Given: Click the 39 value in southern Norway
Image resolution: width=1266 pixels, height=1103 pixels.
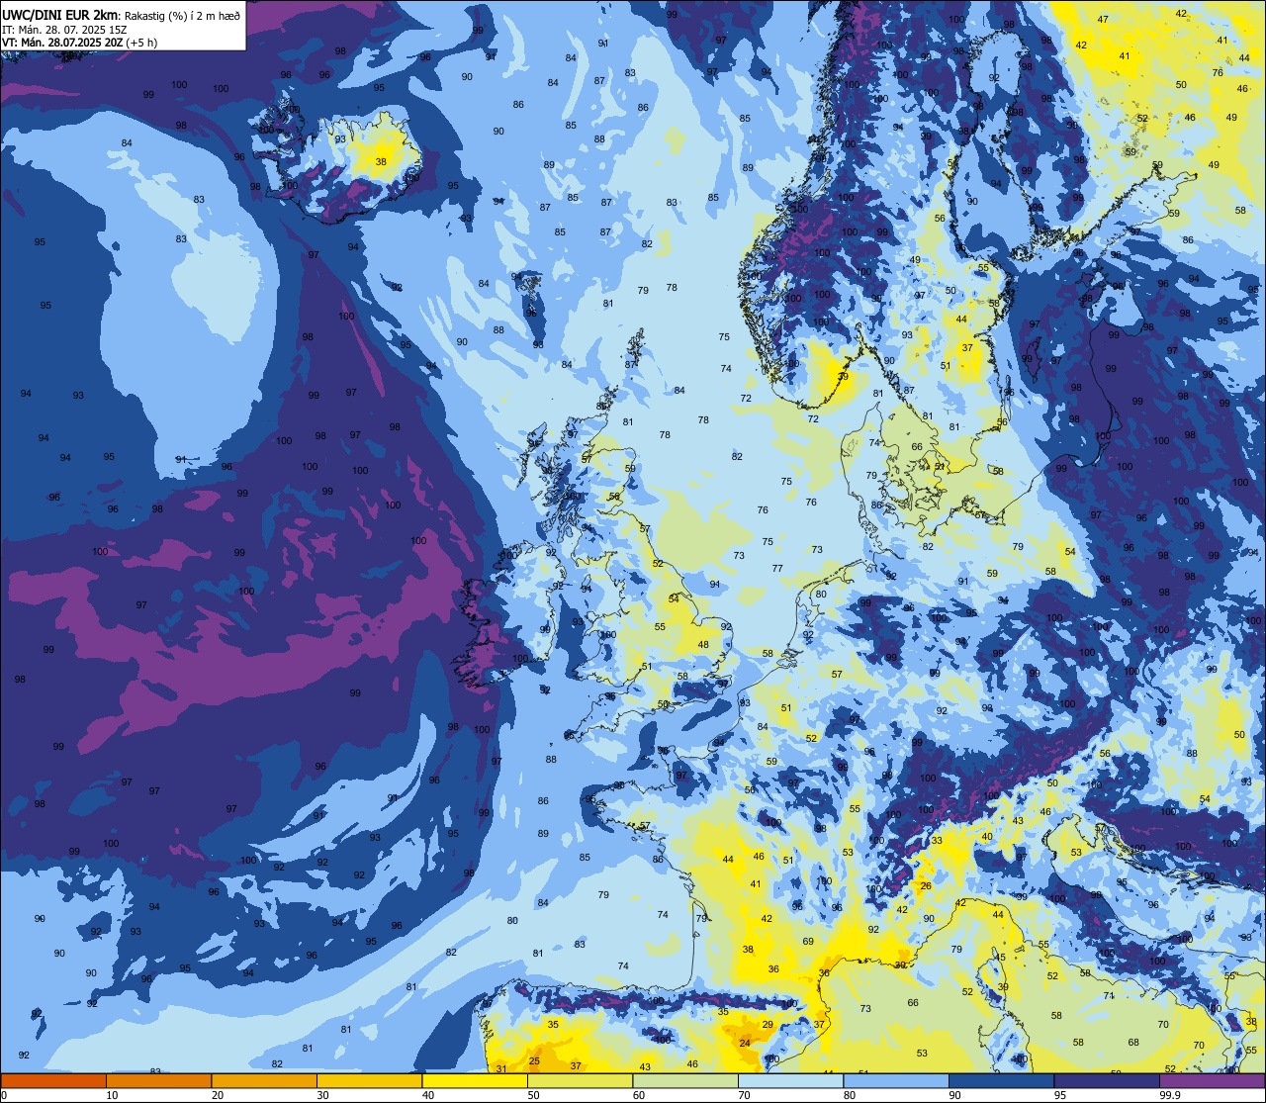Looking at the screenshot, I should point(843,377).
